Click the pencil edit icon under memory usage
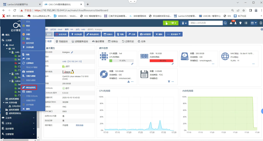 coord(173,64)
